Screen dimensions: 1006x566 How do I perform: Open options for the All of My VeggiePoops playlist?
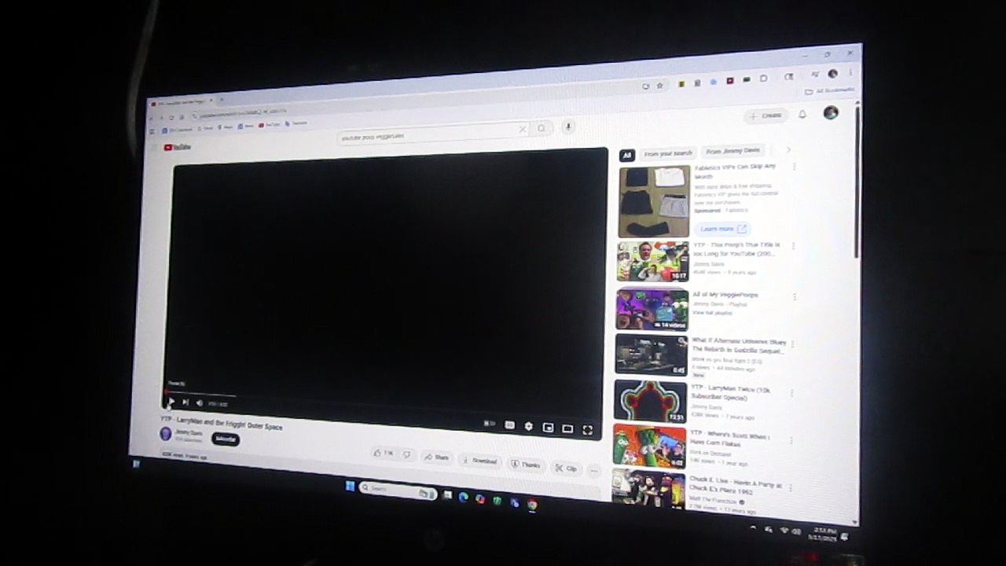coord(794,297)
